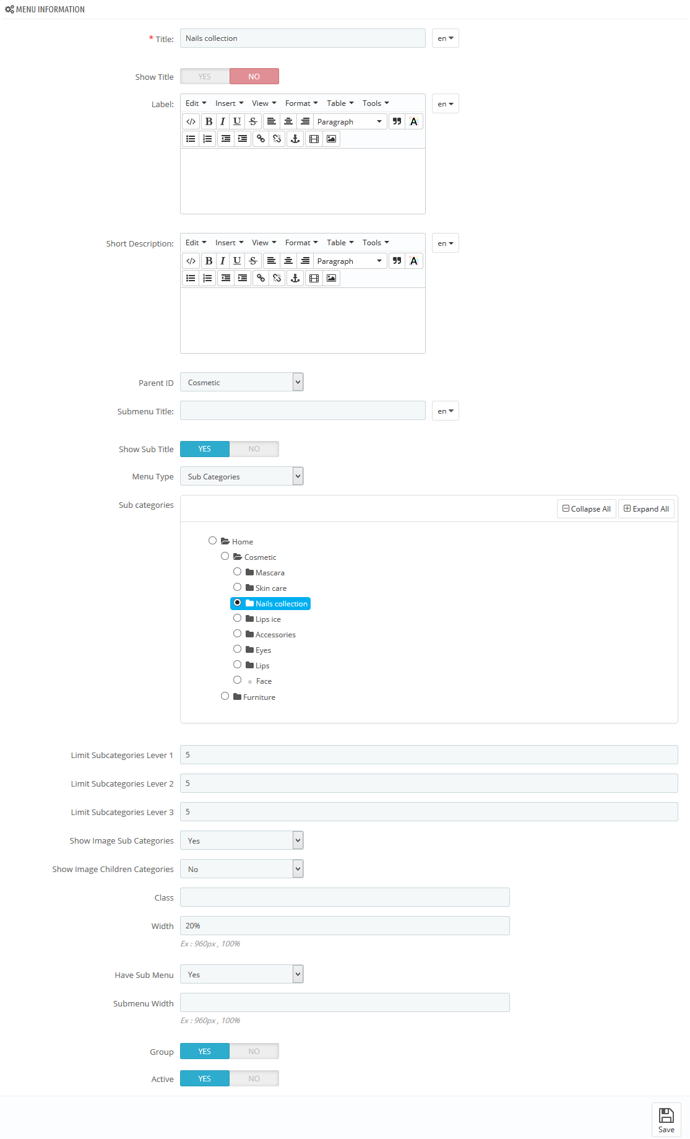Open text color picker in Label editor

414,121
